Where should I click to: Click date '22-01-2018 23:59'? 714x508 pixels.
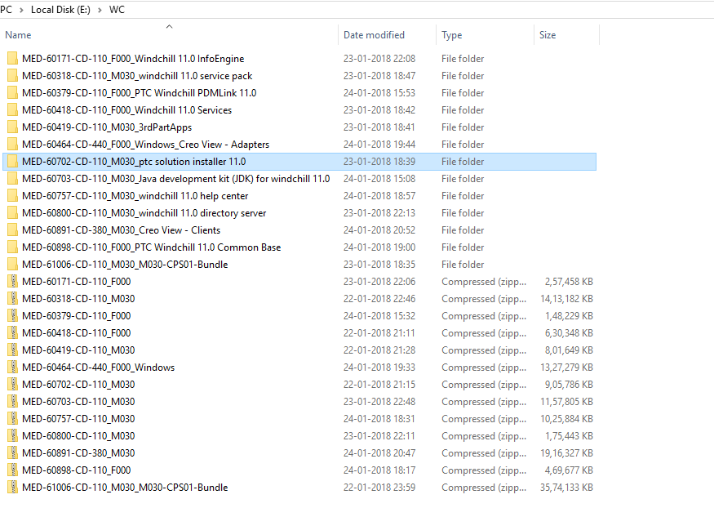(379, 488)
